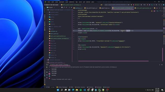Open the Structure side tool window
The width and height of the screenshot is (165, 92).
click(45, 82)
